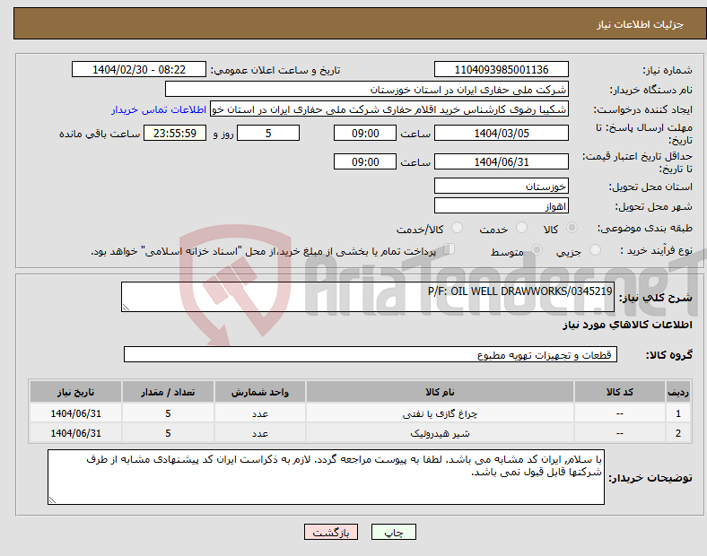Click the شماره نیاز field 1104093985001136
Image resolution: width=707 pixels, height=556 pixels.
[x=501, y=69]
